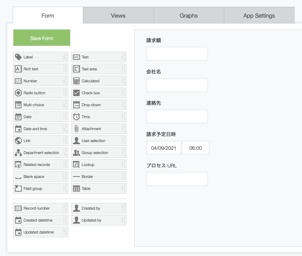Select the Drop-down field item
302x256 pixels.
(99, 105)
